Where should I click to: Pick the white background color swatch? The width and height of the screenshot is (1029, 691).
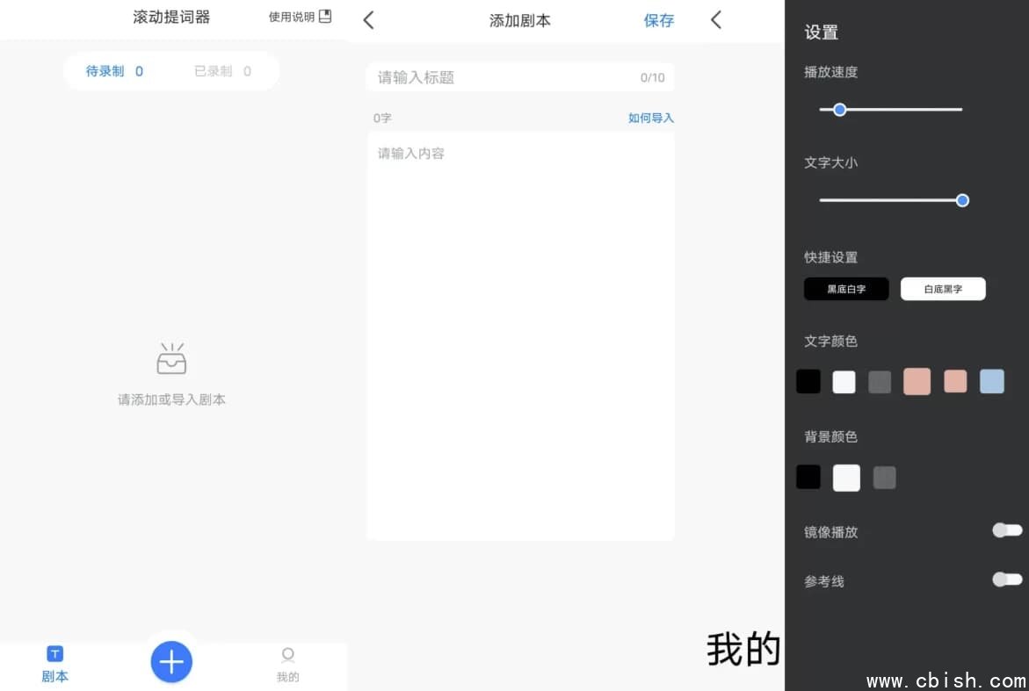pyautogui.click(x=845, y=477)
